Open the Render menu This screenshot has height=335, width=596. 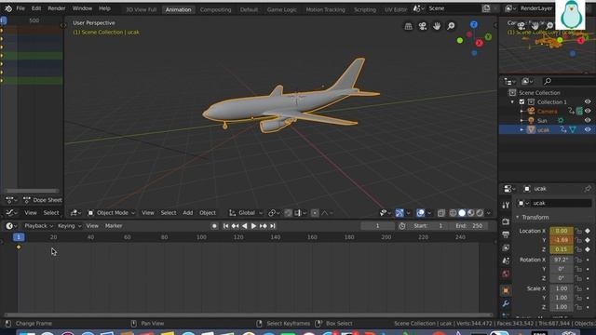56,8
